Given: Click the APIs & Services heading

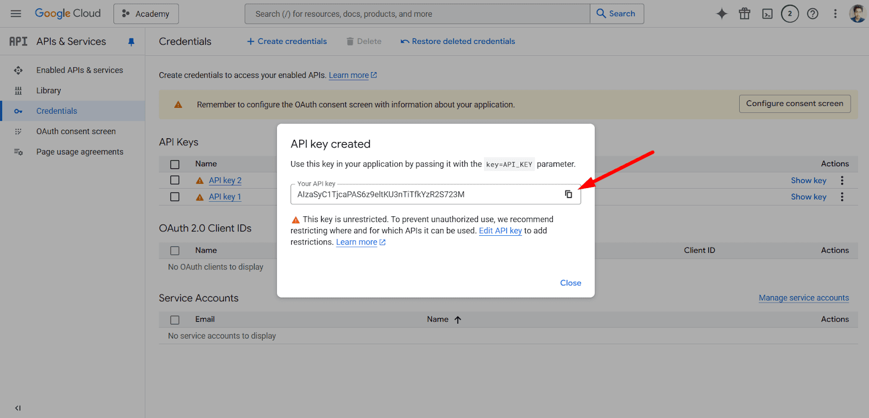Looking at the screenshot, I should click(x=71, y=42).
